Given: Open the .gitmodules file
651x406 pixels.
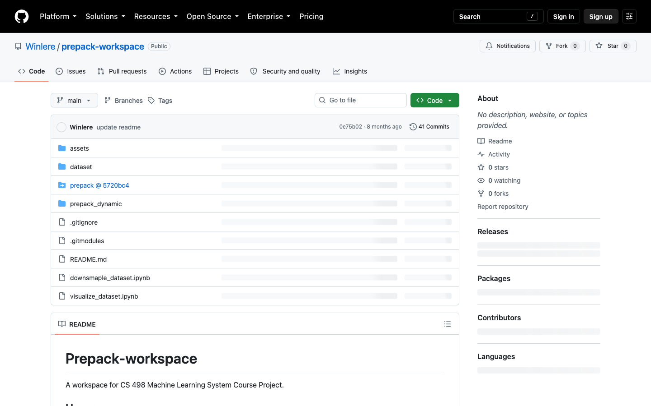Looking at the screenshot, I should 87,241.
